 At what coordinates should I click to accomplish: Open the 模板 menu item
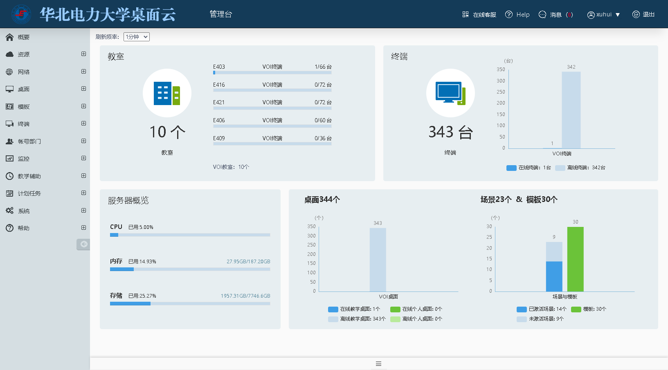pyautogui.click(x=24, y=107)
